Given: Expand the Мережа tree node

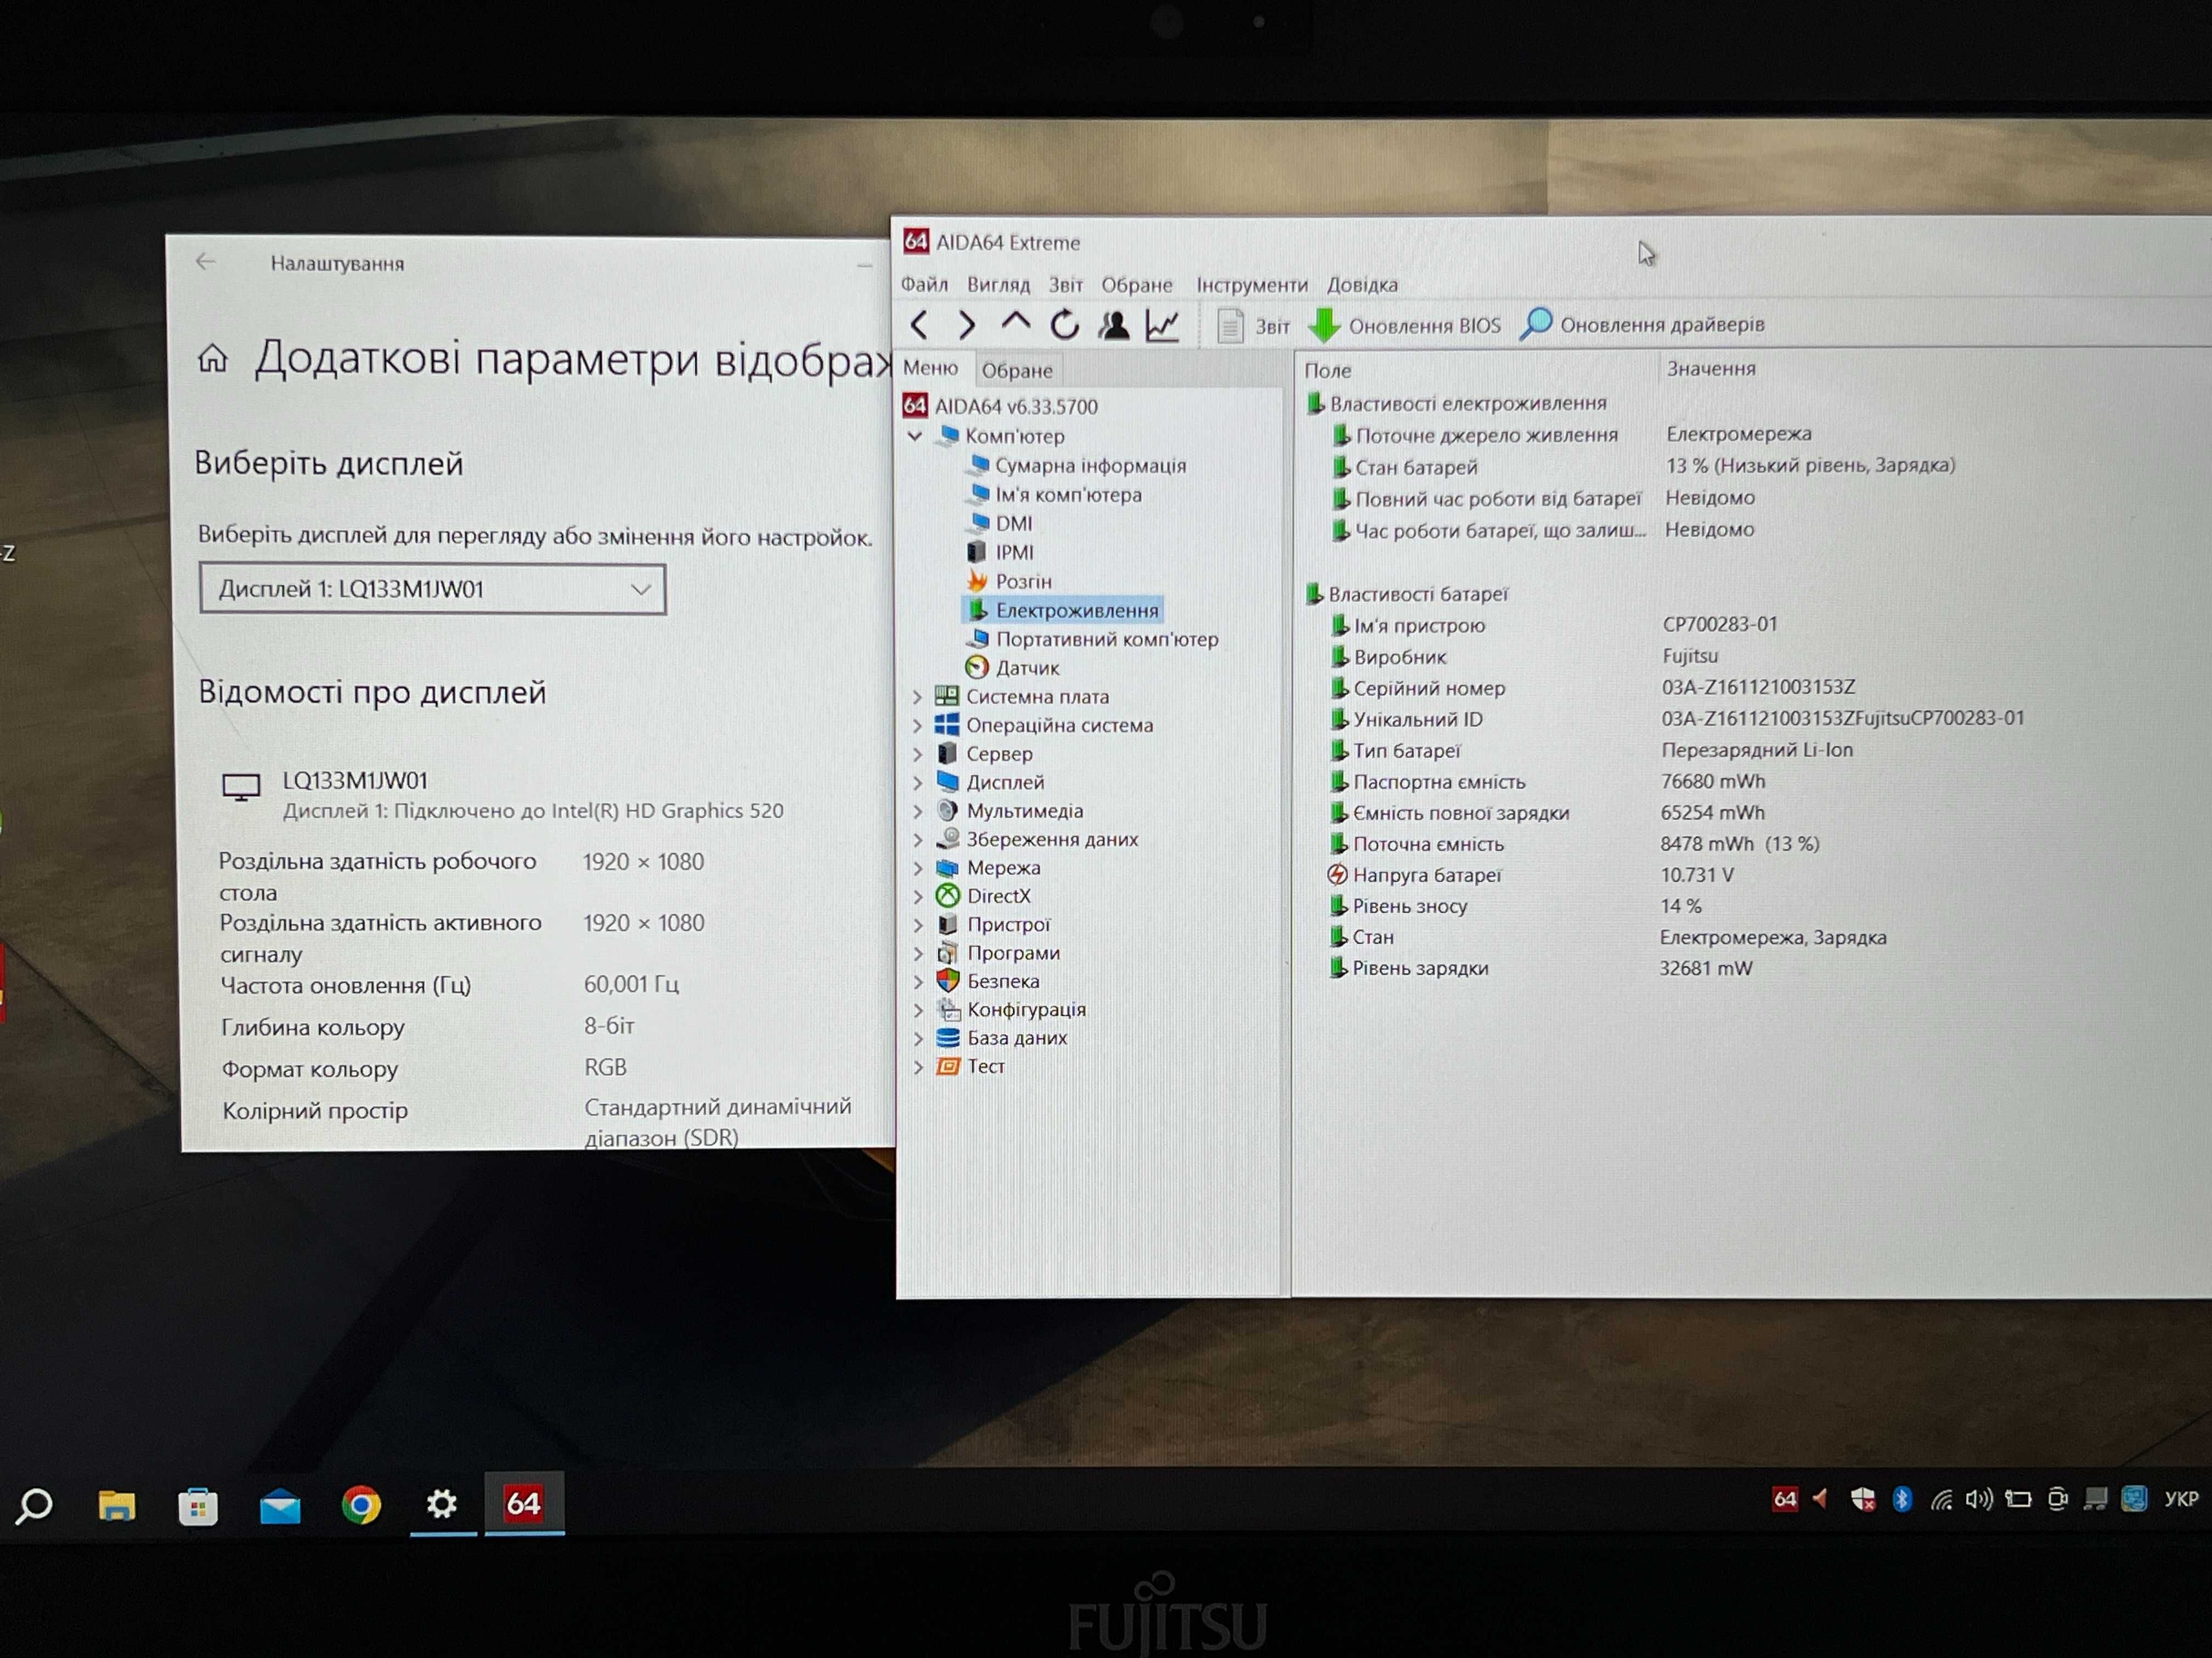Looking at the screenshot, I should [x=917, y=867].
